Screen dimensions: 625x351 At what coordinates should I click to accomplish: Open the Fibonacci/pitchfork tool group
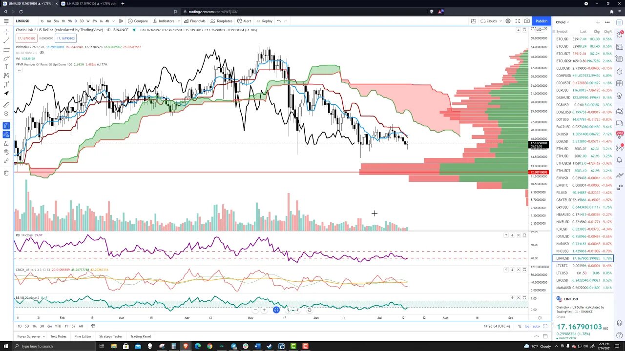(x=6, y=49)
